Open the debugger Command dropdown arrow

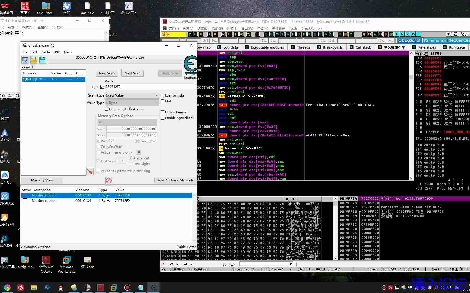290,264
